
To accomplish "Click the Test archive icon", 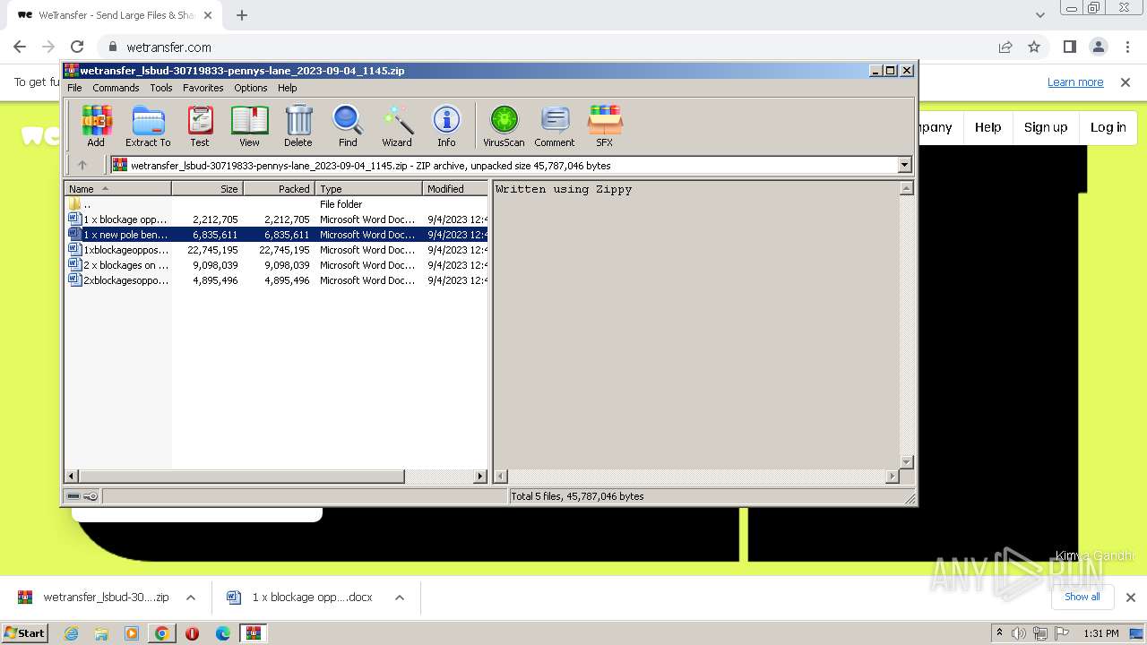I will (200, 125).
